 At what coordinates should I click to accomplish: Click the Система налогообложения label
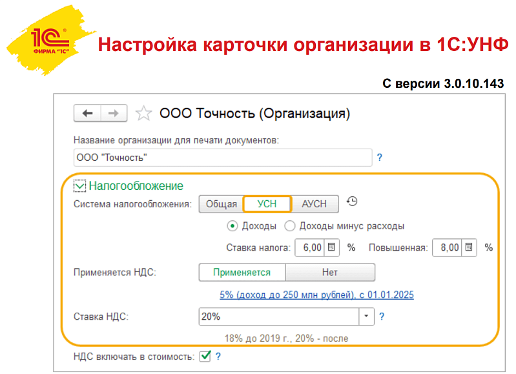(x=132, y=204)
